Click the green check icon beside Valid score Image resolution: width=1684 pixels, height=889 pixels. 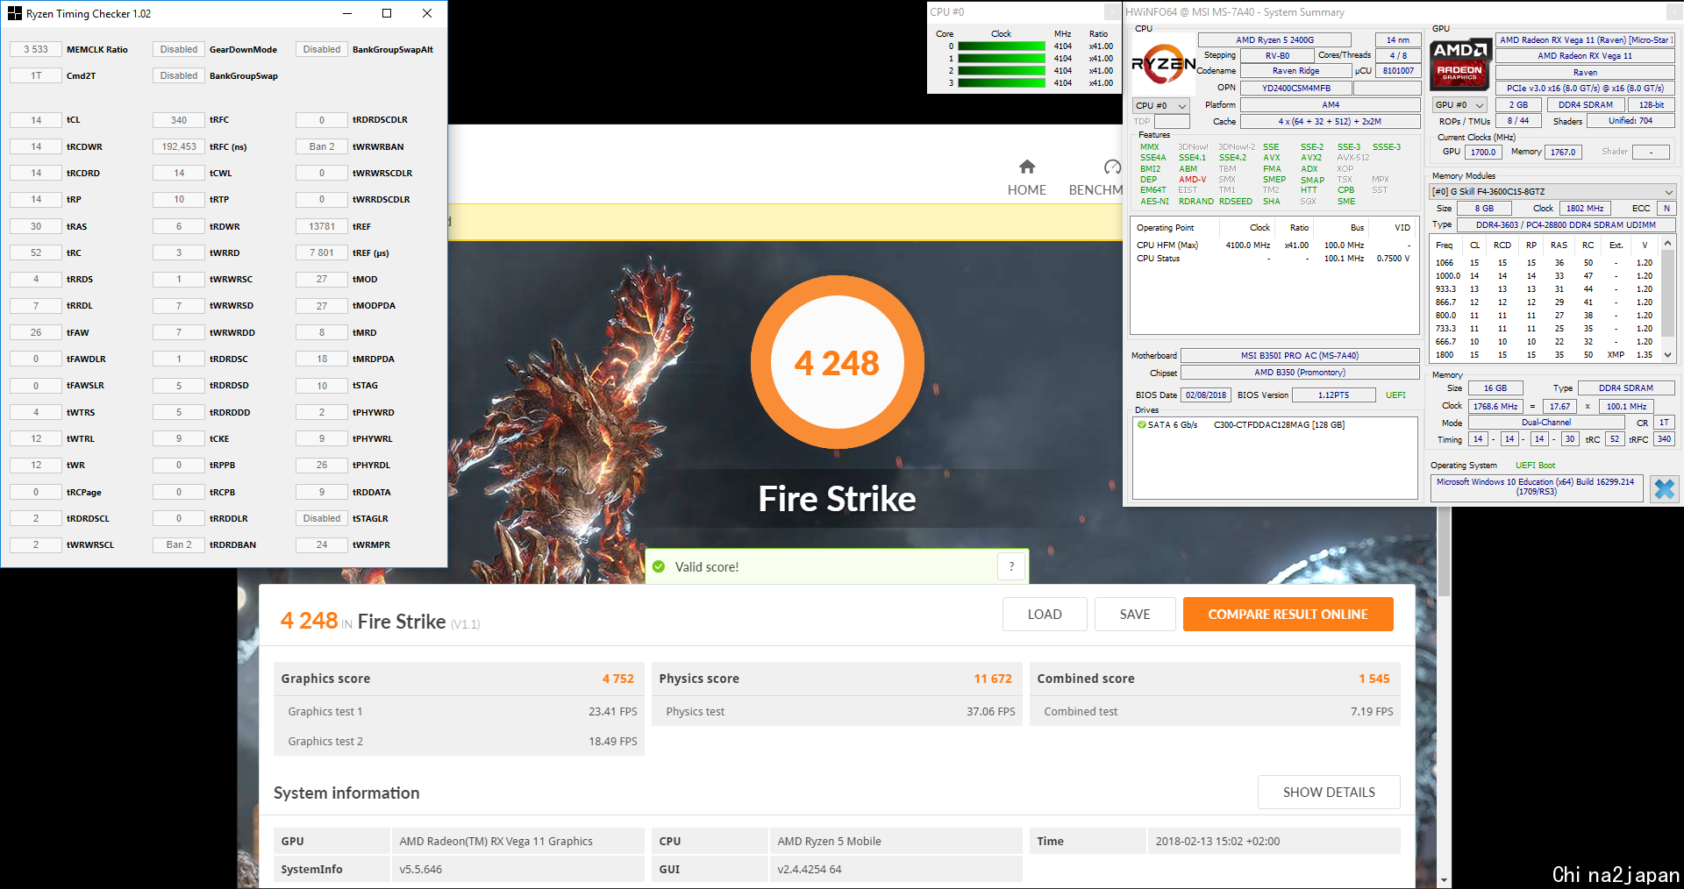coord(659,567)
